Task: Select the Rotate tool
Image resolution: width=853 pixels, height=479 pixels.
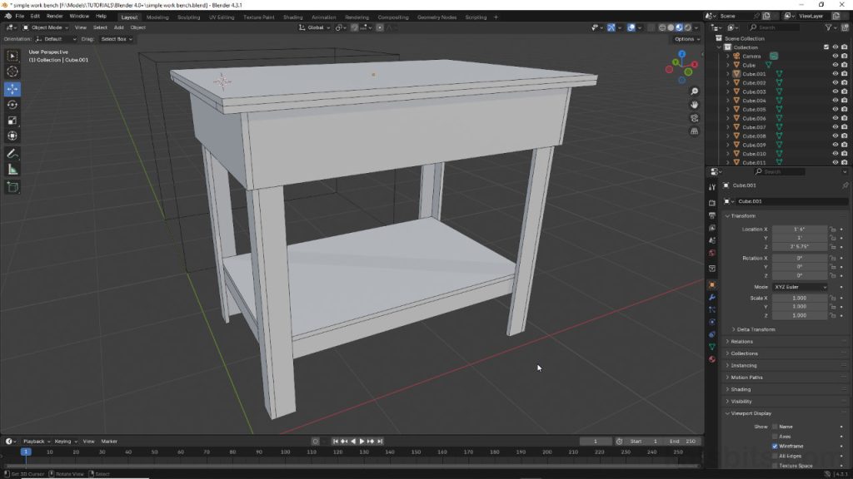Action: (12, 105)
